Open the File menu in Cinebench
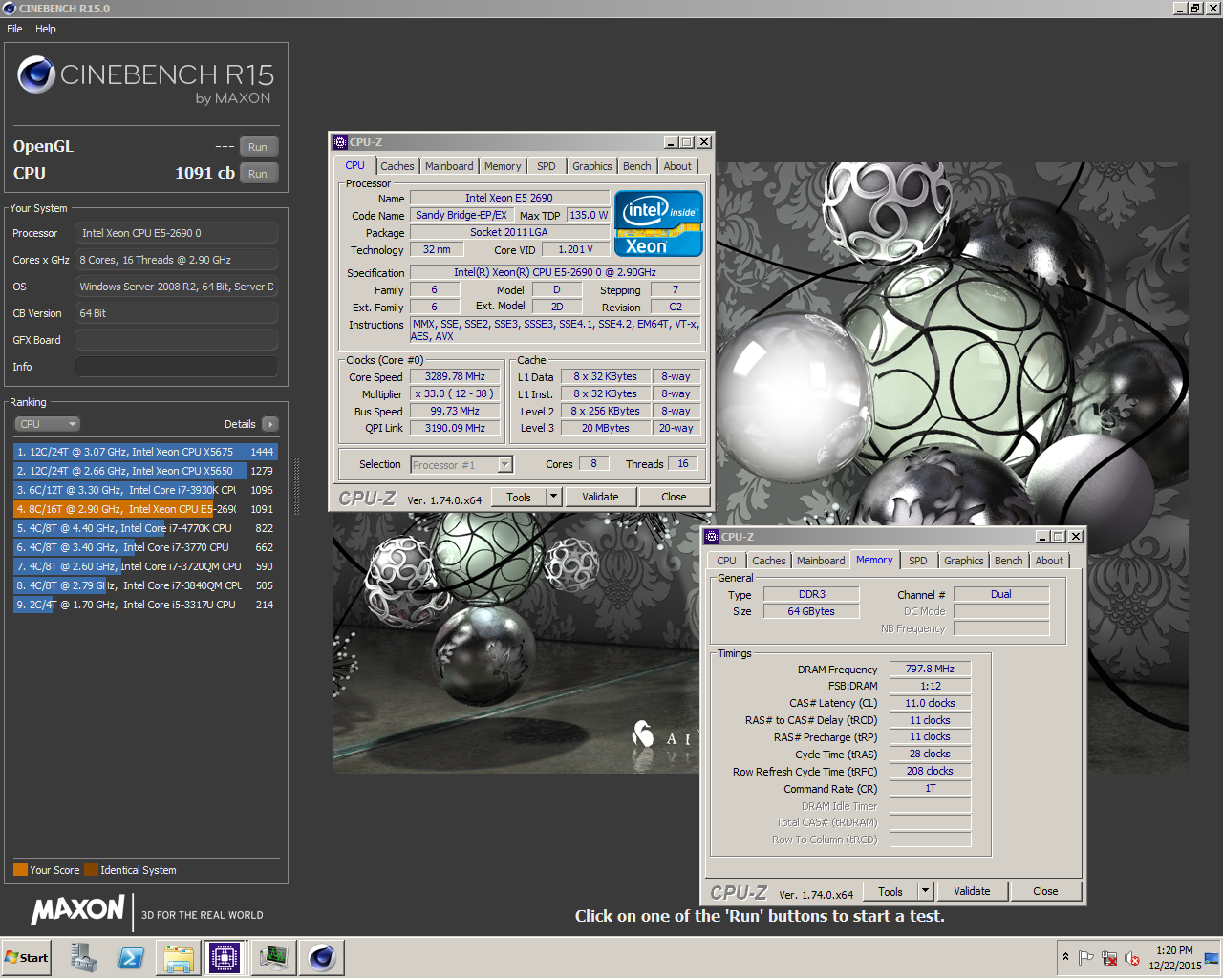The height and width of the screenshot is (978, 1223). tap(14, 29)
